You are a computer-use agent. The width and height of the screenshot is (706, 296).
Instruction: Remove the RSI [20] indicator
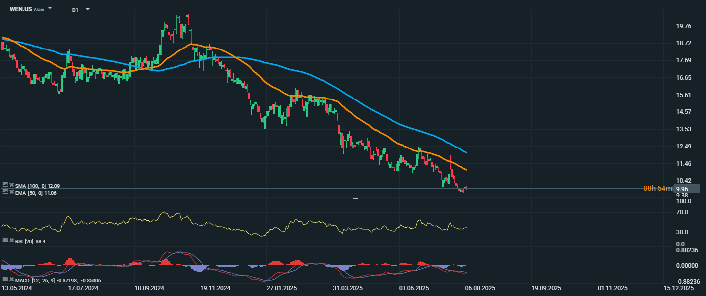[11, 240]
